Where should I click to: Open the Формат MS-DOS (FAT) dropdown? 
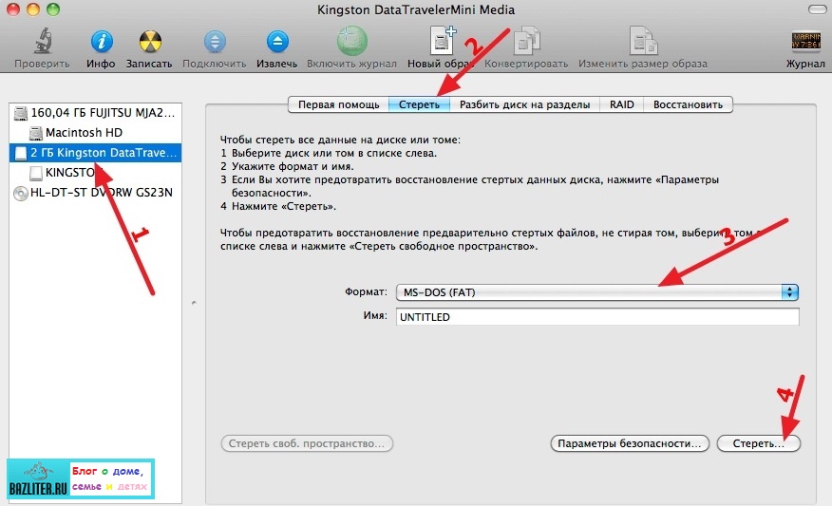pos(597,292)
